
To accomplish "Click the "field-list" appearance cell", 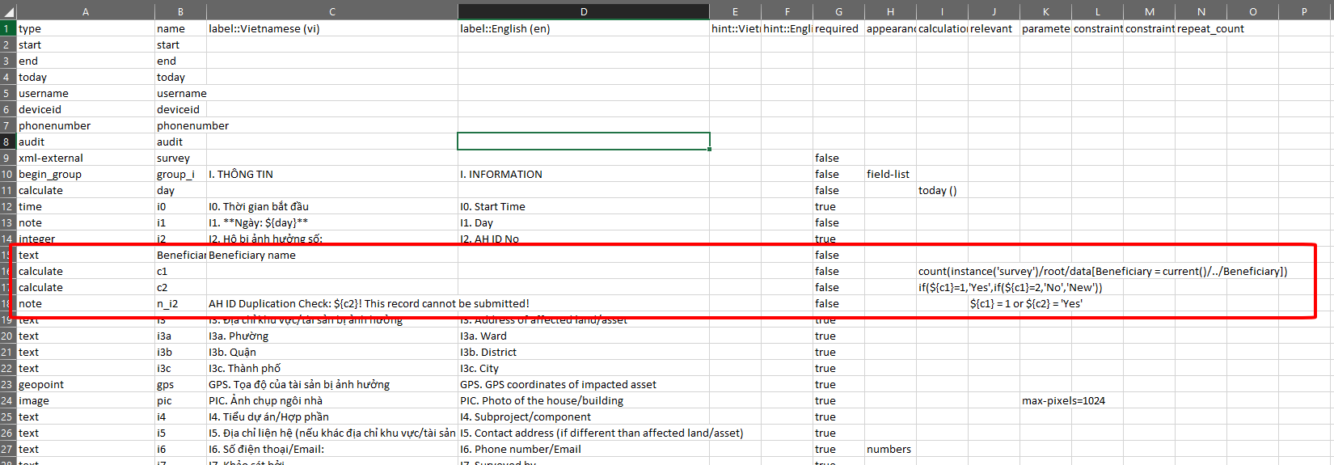I will [x=889, y=174].
